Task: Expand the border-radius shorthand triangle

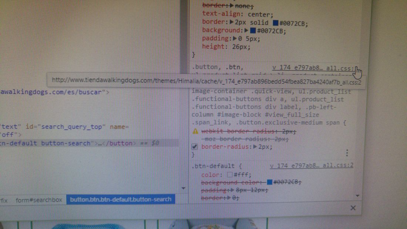Action: click(x=255, y=147)
